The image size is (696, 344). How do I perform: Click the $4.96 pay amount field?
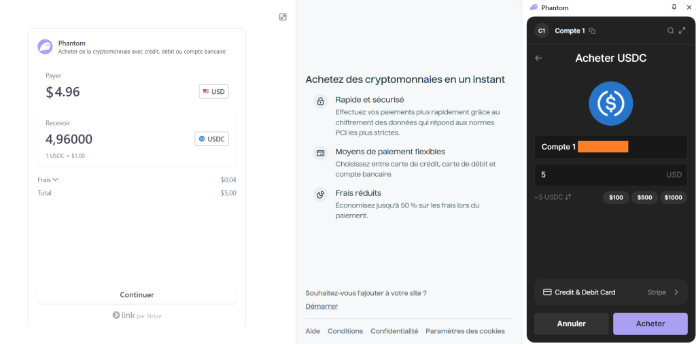(x=63, y=92)
